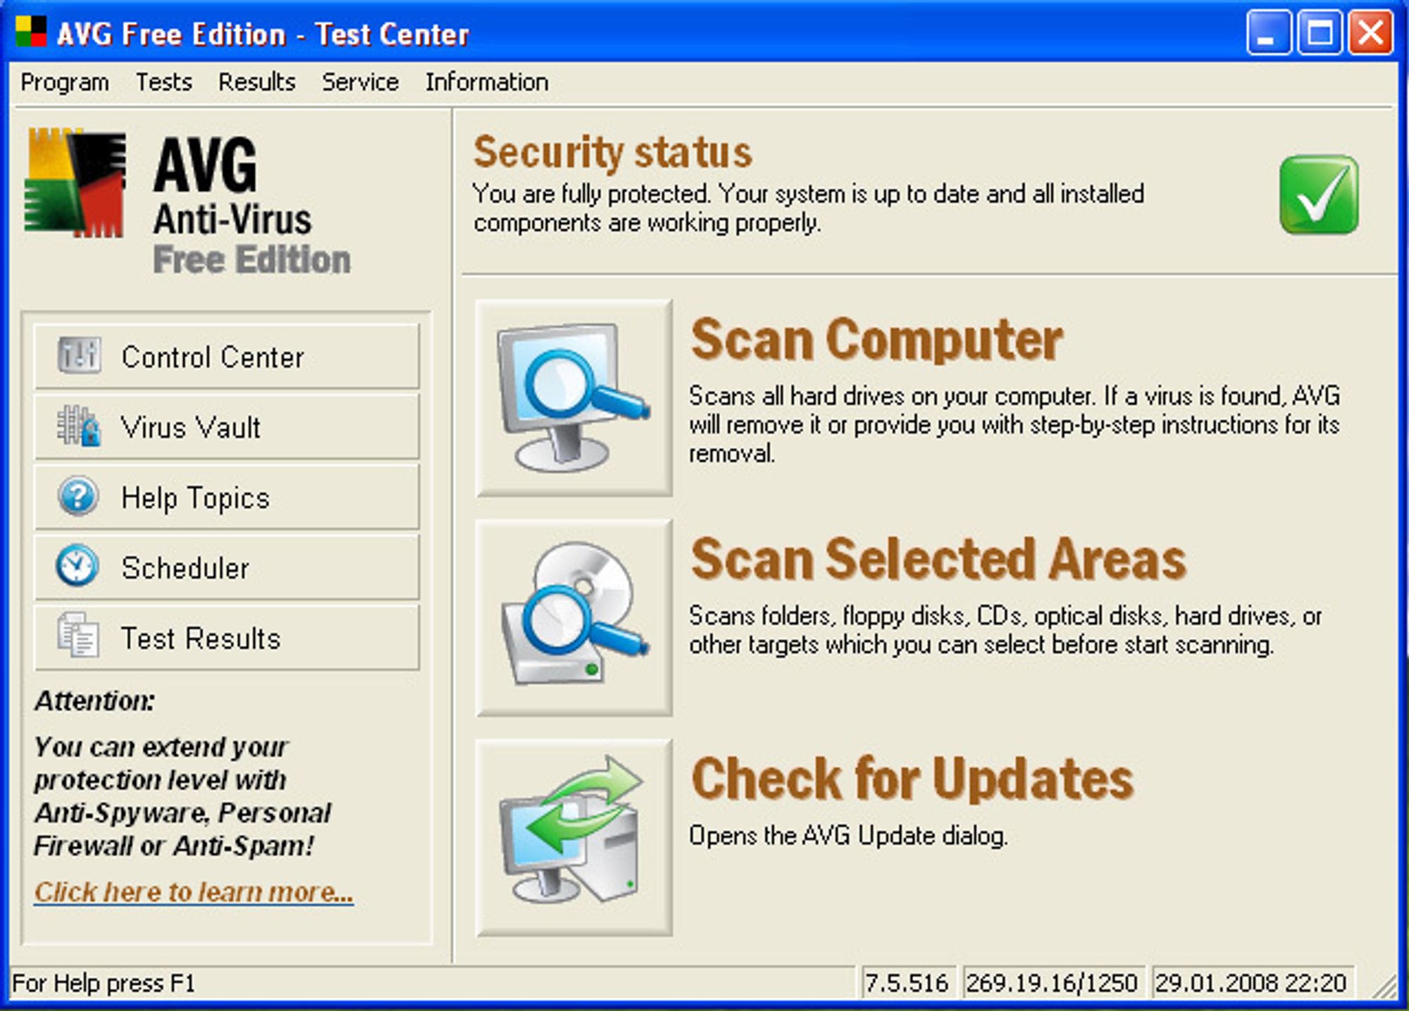Follow the 'Click here to learn more...' link
The width and height of the screenshot is (1409, 1011).
pos(194,892)
